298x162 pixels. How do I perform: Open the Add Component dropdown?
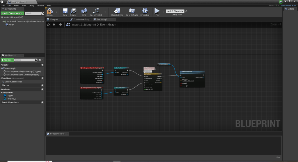(12, 13)
